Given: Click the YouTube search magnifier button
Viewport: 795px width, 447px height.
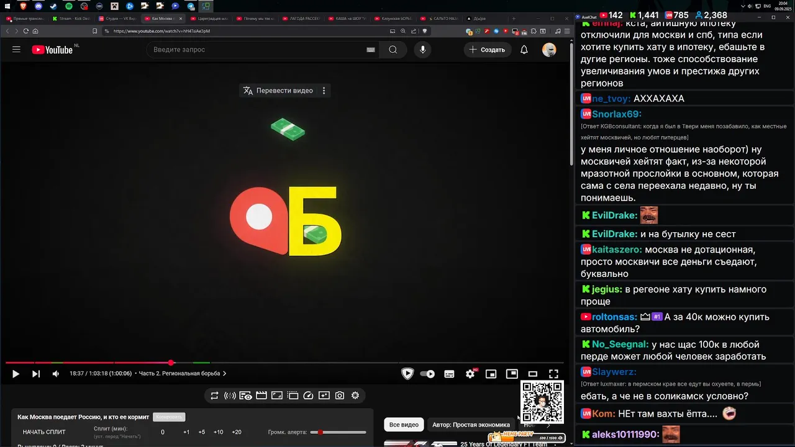Looking at the screenshot, I should (393, 50).
